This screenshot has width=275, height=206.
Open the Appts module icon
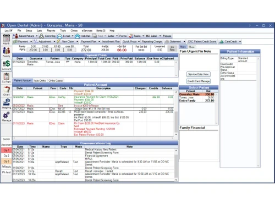(6, 38)
